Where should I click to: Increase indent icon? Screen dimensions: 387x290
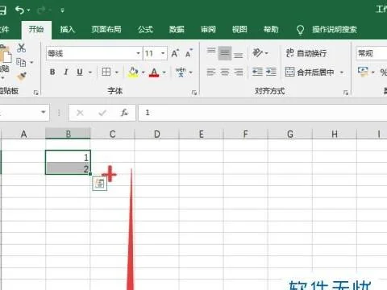click(x=271, y=72)
